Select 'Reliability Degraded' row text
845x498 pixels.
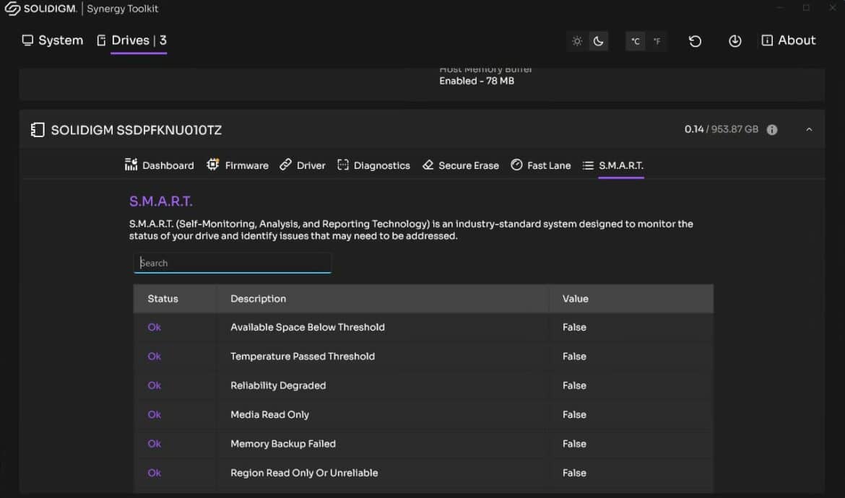pos(278,385)
